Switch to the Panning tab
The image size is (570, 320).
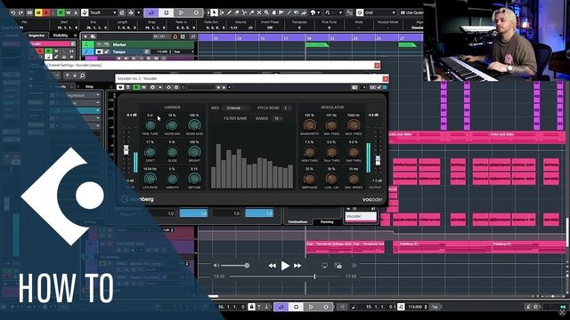[x=327, y=221]
